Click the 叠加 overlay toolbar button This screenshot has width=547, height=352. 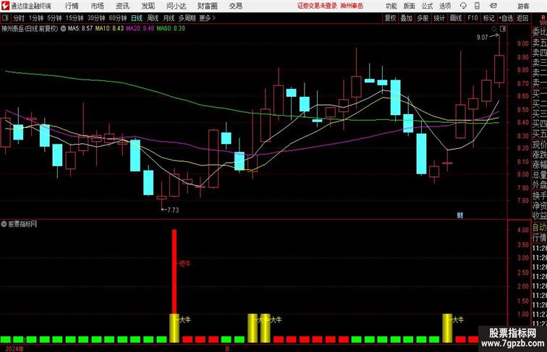pos(407,18)
